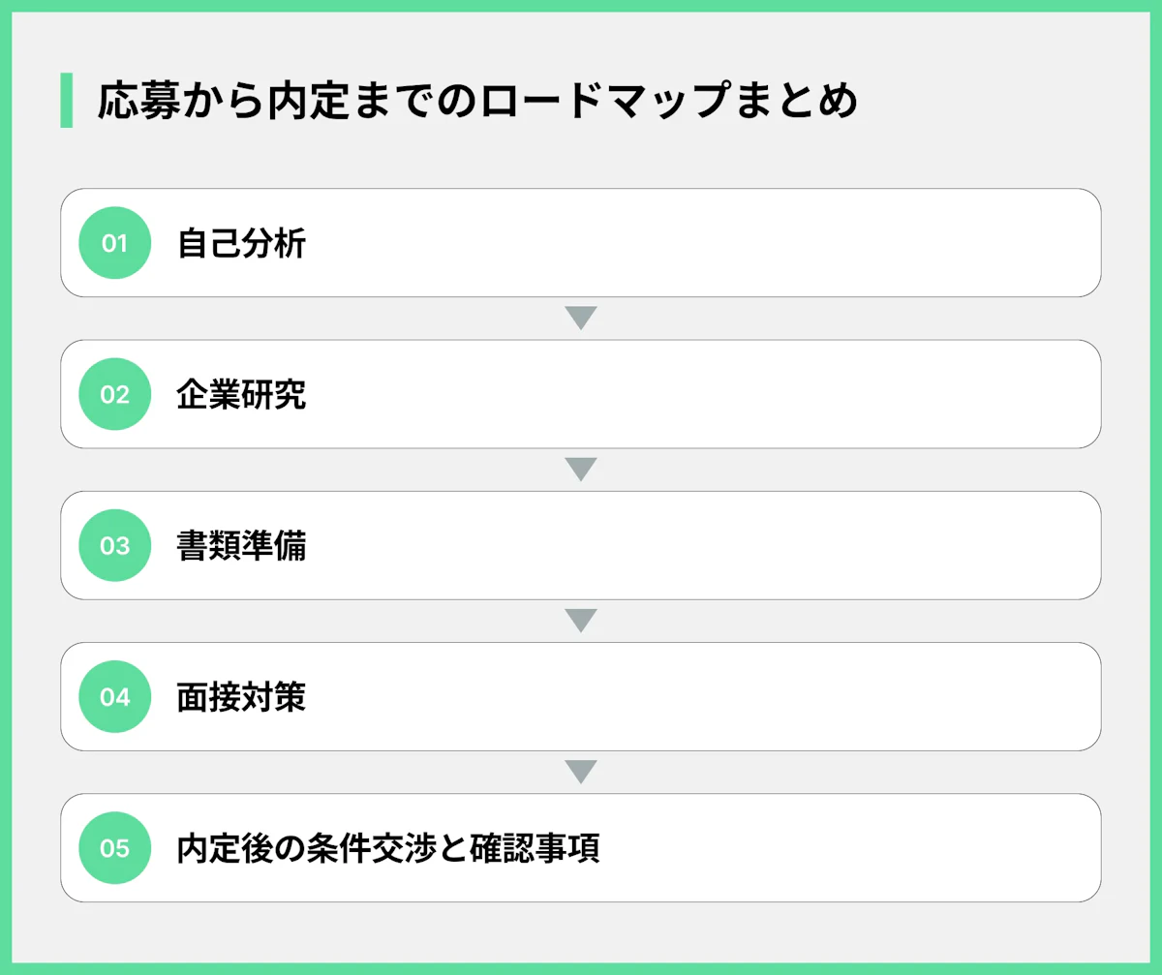The image size is (1162, 975).
Task: Click the green outer frame border
Action: 581,5
